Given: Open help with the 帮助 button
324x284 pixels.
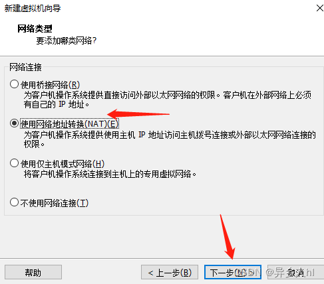Looking at the screenshot, I should (33, 272).
